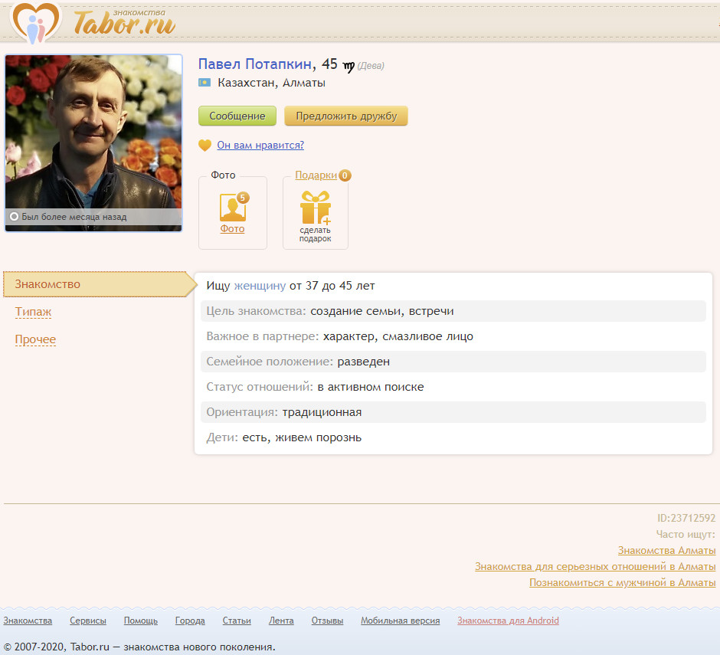Viewport: 720px width, 655px height.
Task: Click the Ориентация: традиционная row
Action: [x=453, y=412]
